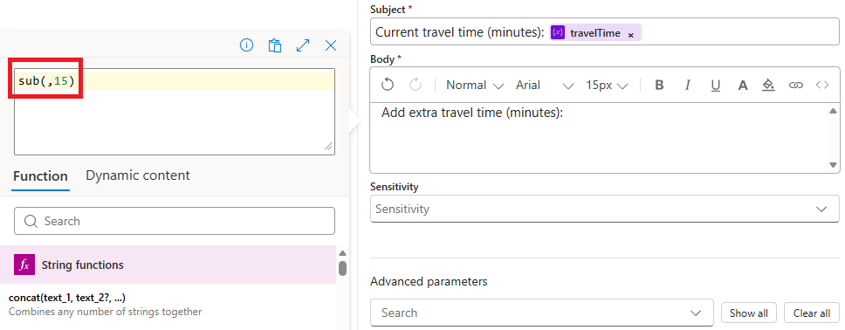
Task: Insert a hyperlink in the body
Action: click(795, 86)
